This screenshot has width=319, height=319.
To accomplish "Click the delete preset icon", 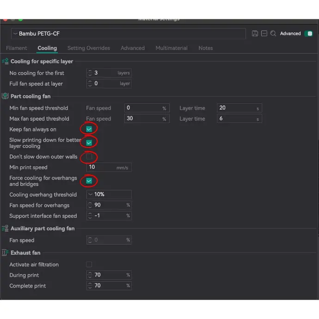I will click(264, 34).
